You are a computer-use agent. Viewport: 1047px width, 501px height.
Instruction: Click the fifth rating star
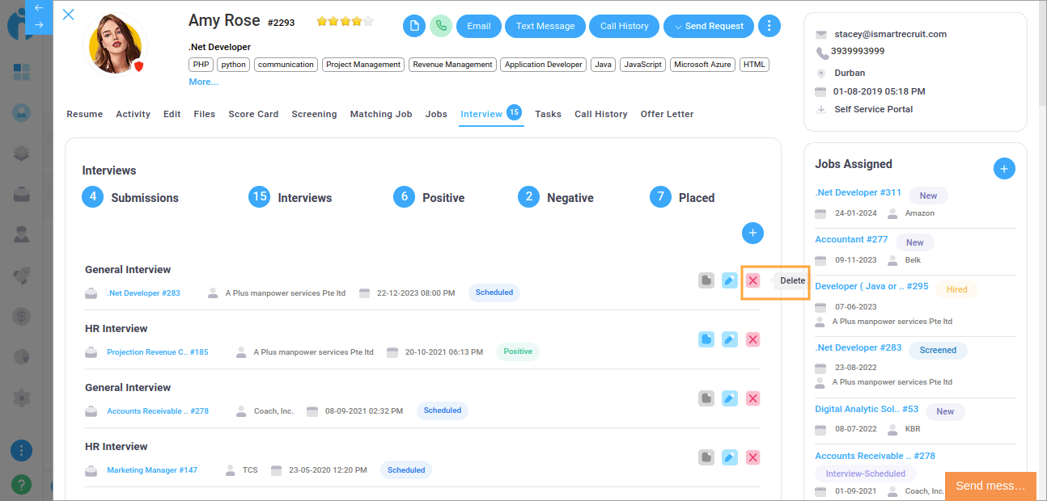tap(368, 21)
